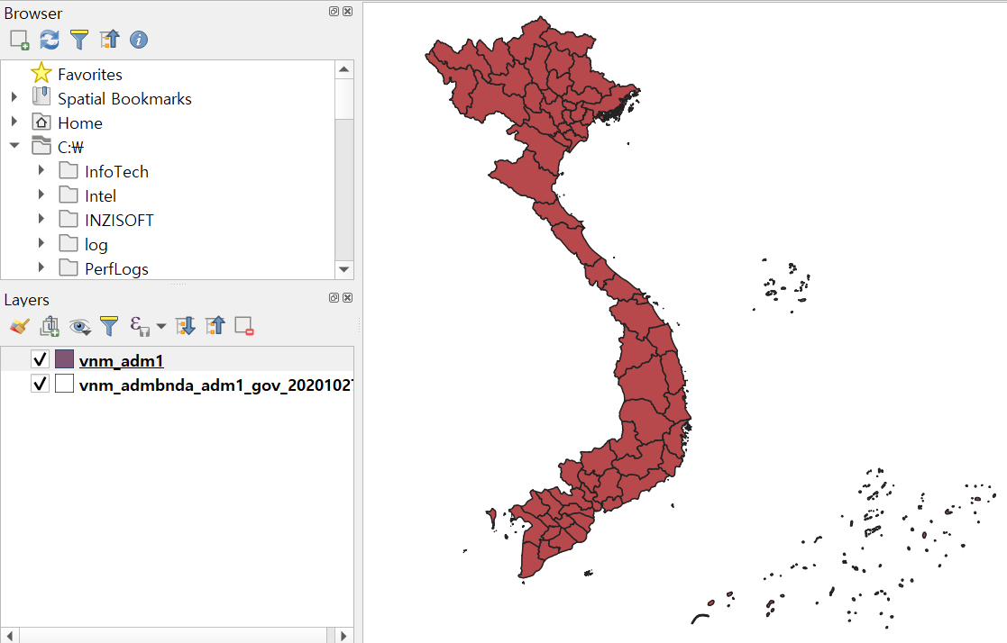1007x643 pixels.
Task: Select the PerfLogs folder
Action: coord(117,269)
